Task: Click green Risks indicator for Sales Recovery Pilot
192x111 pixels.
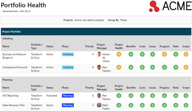Action: [x=176, y=105]
